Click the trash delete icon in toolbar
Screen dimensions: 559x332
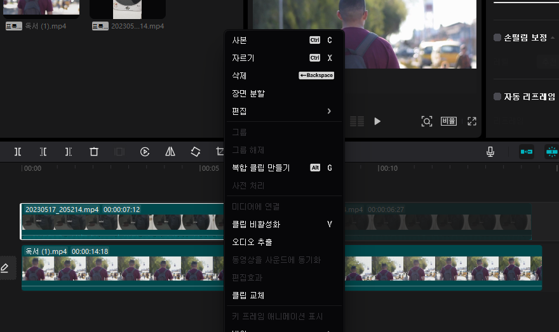(x=94, y=152)
